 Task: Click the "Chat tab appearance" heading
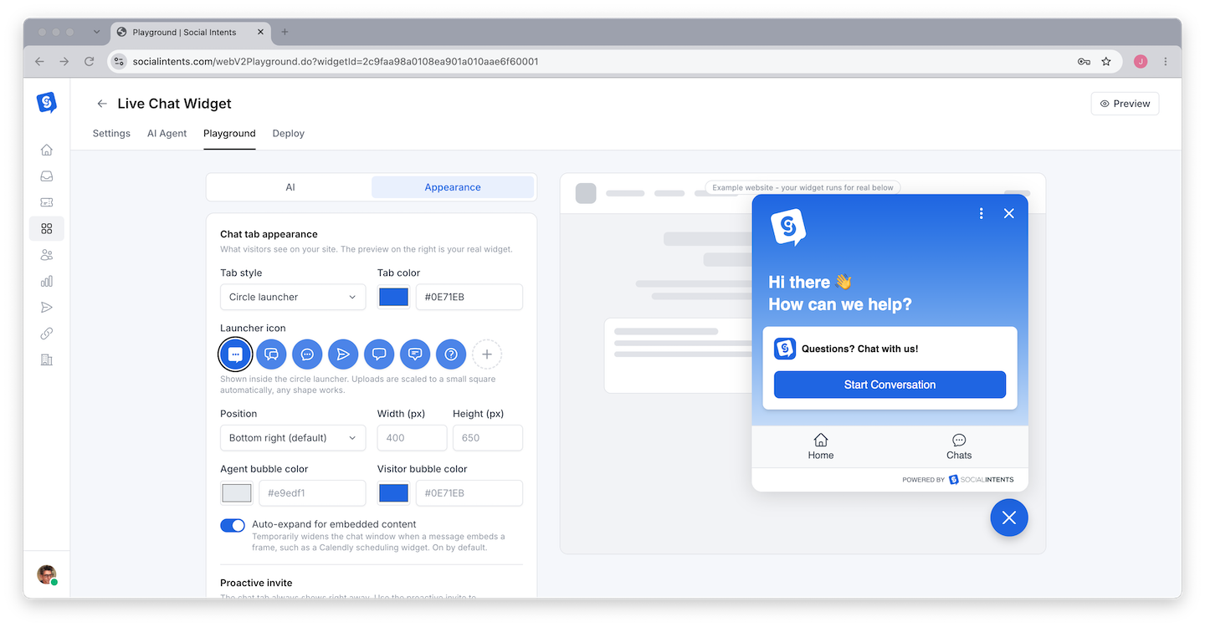click(269, 234)
